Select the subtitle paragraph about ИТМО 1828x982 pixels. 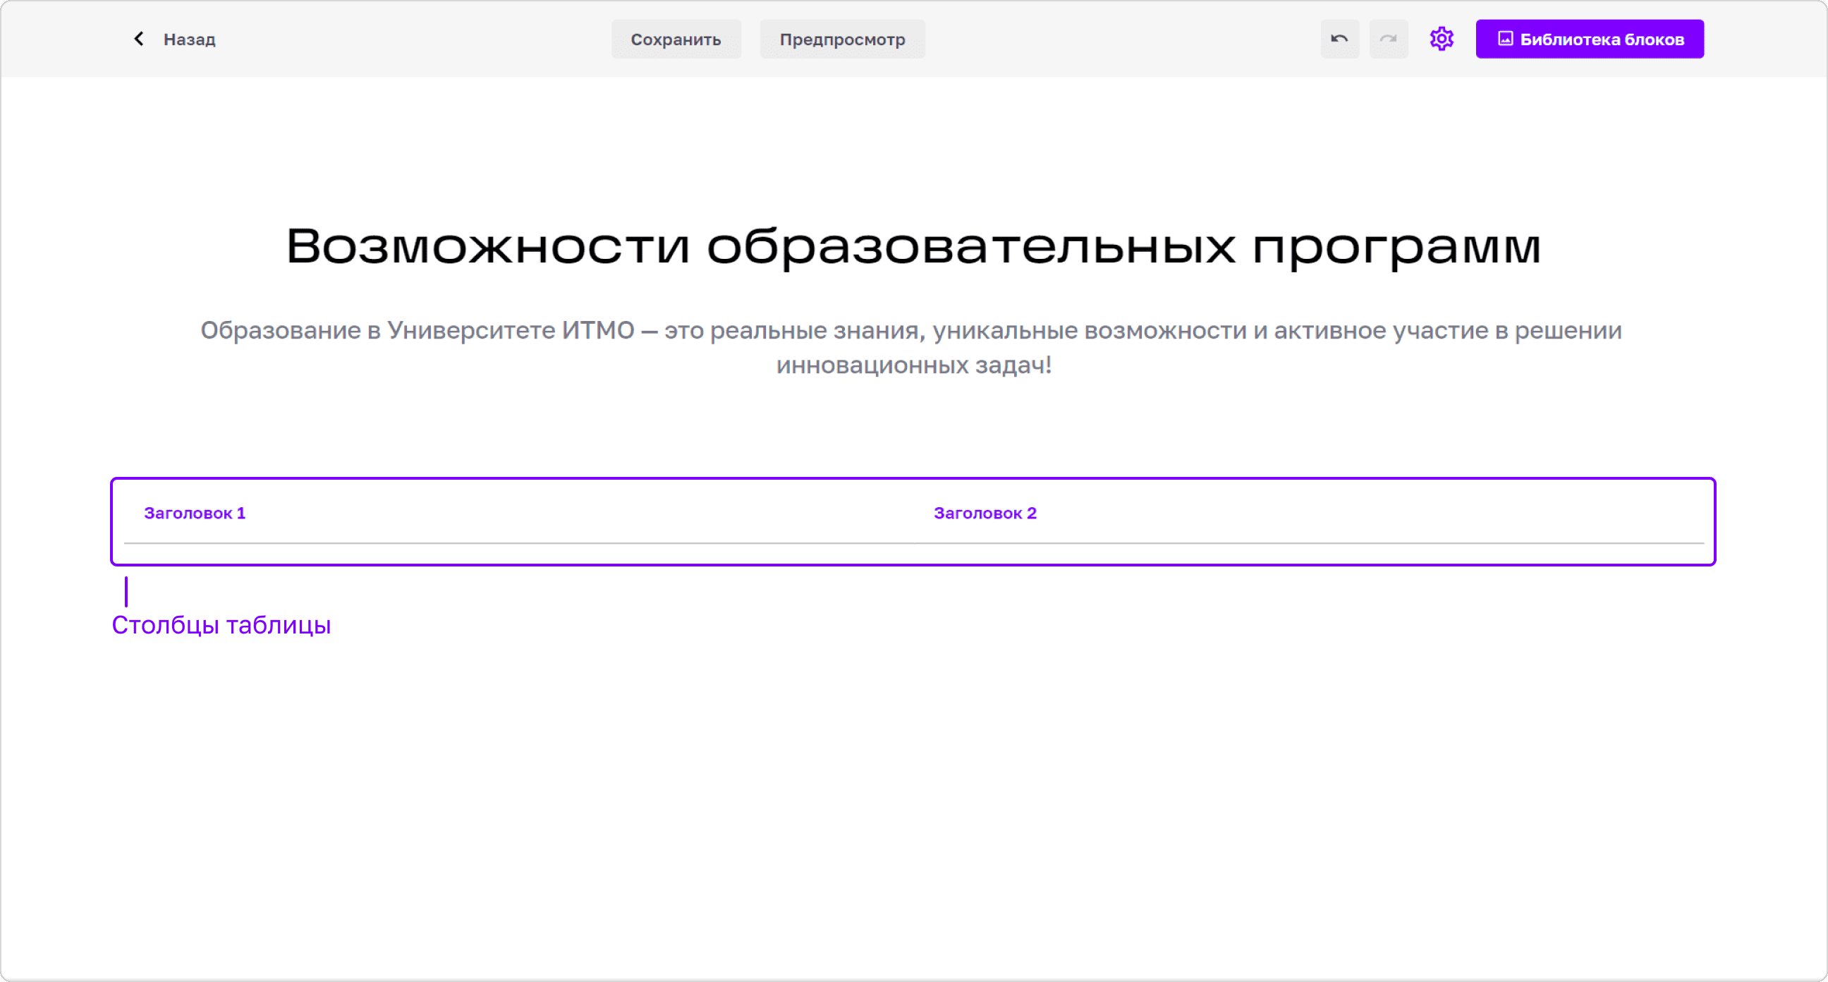pyautogui.click(x=911, y=347)
